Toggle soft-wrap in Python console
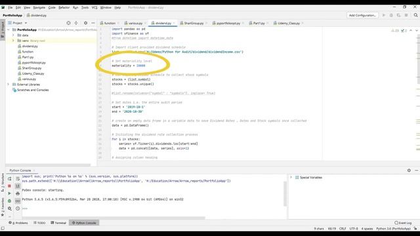Screen dimensions: 420x236 coord(18,178)
